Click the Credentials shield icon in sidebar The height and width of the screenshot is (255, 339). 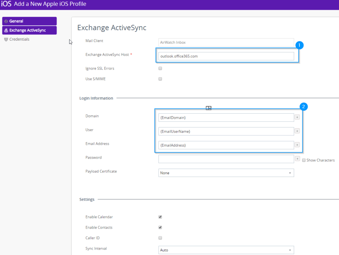pos(6,39)
